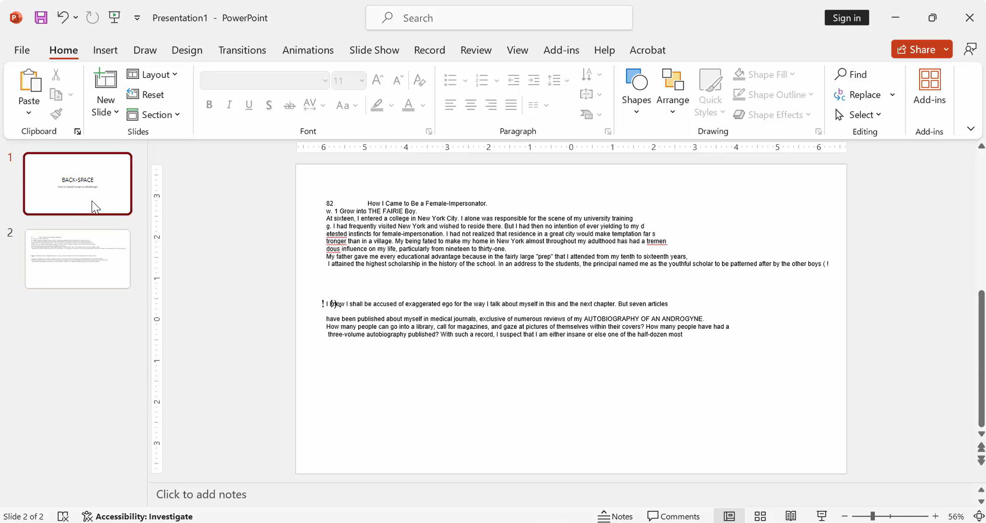This screenshot has height=523, width=986.
Task: Open the Font dialog launcher
Action: pyautogui.click(x=429, y=132)
